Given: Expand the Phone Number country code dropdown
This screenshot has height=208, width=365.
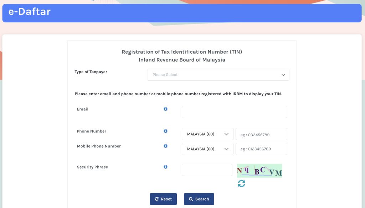Looking at the screenshot, I should [x=207, y=134].
